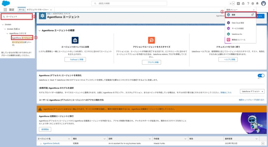Toggle Agentforce (デフォルト) エージェント switch
268x147 pixels.
pos(261,76)
